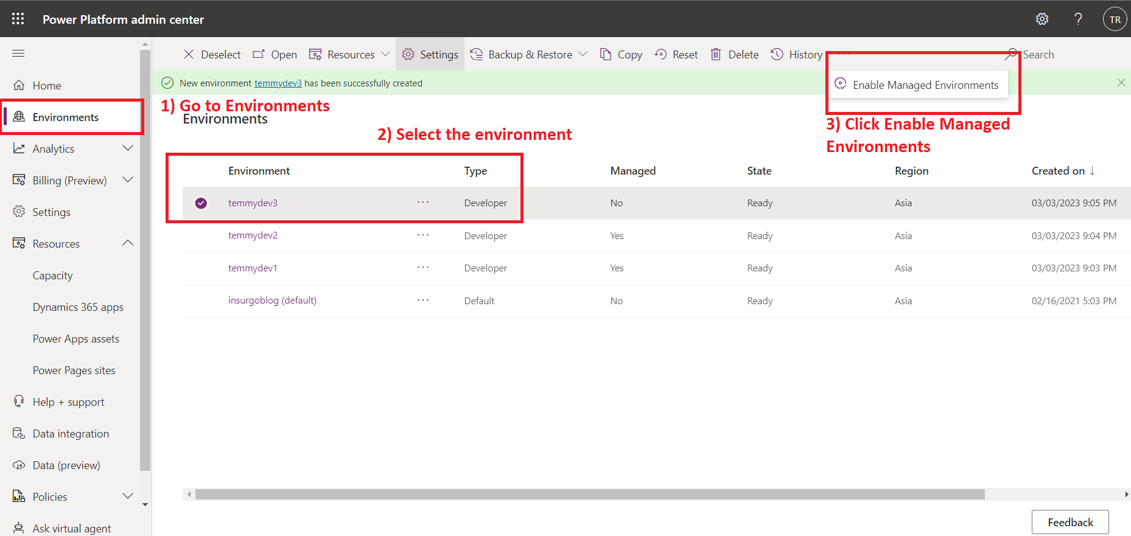The height and width of the screenshot is (536, 1131).
Task: Open Dynamics 365 apps page
Action: coord(78,307)
